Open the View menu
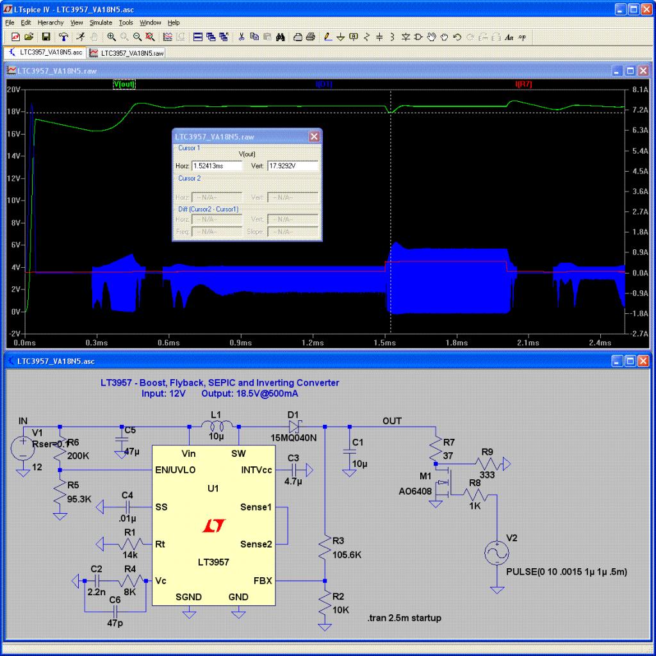The width and height of the screenshot is (656, 656). 77,22
